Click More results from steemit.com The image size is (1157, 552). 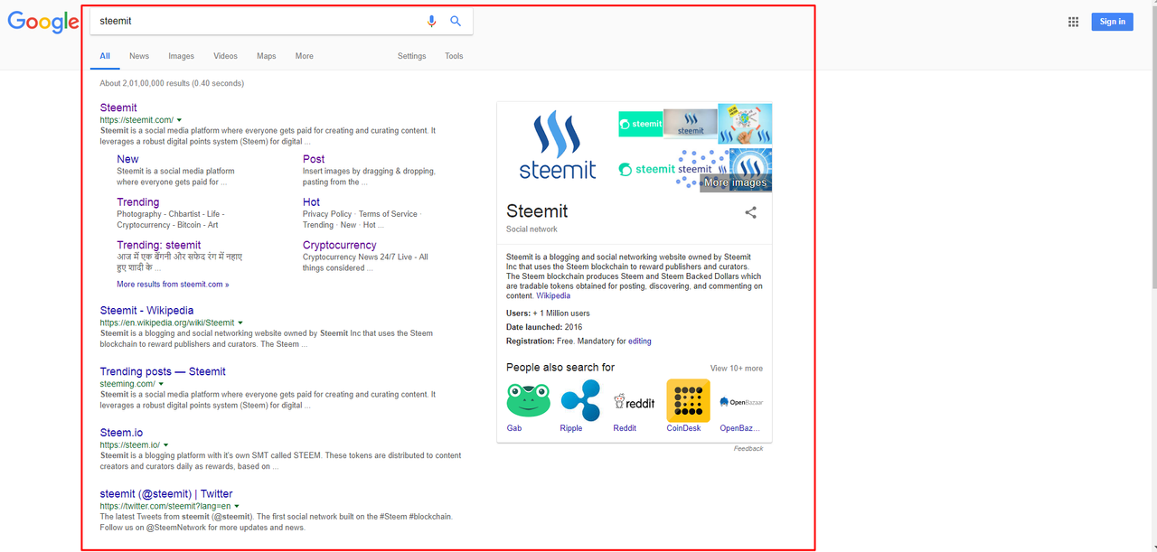tap(173, 285)
